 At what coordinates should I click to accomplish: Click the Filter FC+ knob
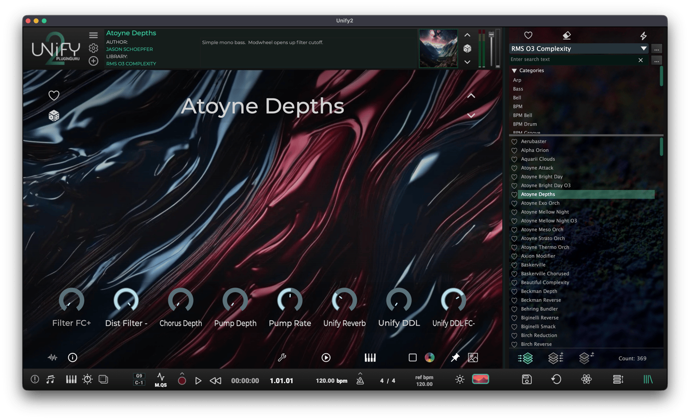tap(72, 301)
